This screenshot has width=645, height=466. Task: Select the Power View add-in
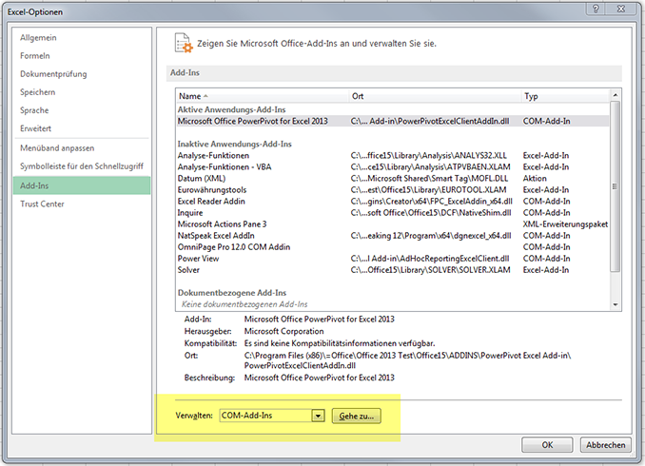pyautogui.click(x=393, y=259)
